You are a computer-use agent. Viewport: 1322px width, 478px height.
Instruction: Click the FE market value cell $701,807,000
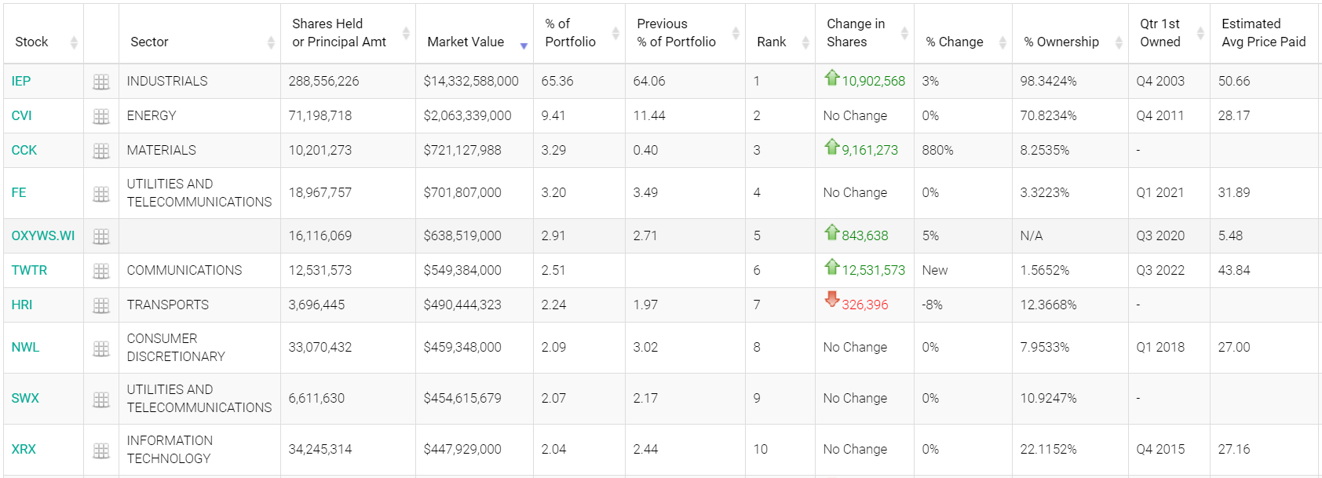[462, 193]
